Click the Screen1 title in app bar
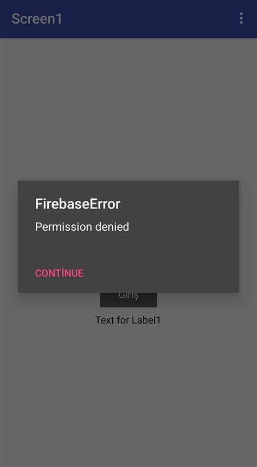The width and height of the screenshot is (257, 467). (37, 18)
